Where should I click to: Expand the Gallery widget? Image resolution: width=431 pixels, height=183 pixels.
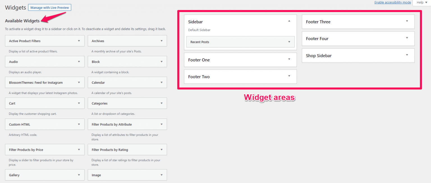point(79,175)
